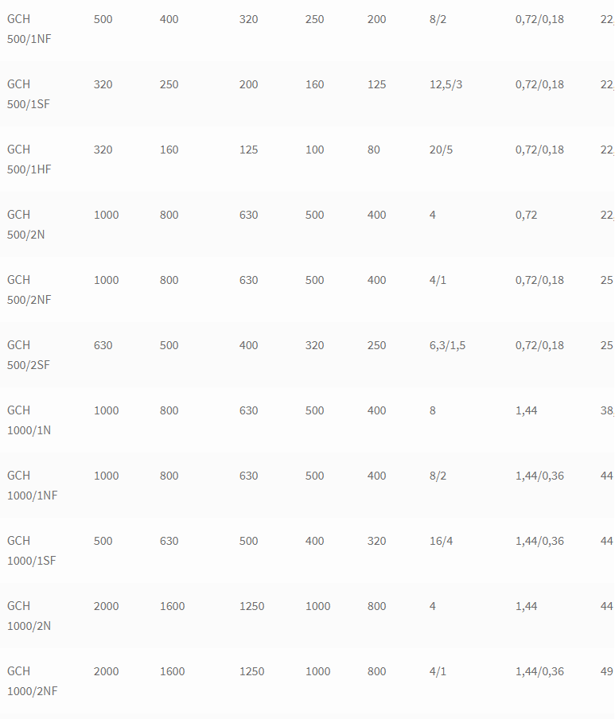Select the GCH 500/1HF model cell
Image resolution: width=615 pixels, height=719 pixels.
point(29,159)
